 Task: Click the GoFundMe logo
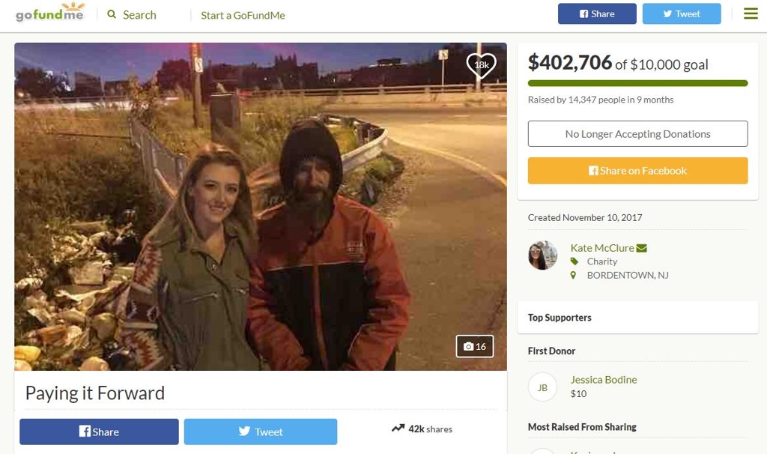click(x=50, y=13)
